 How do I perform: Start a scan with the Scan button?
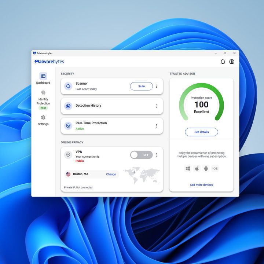click(x=142, y=86)
